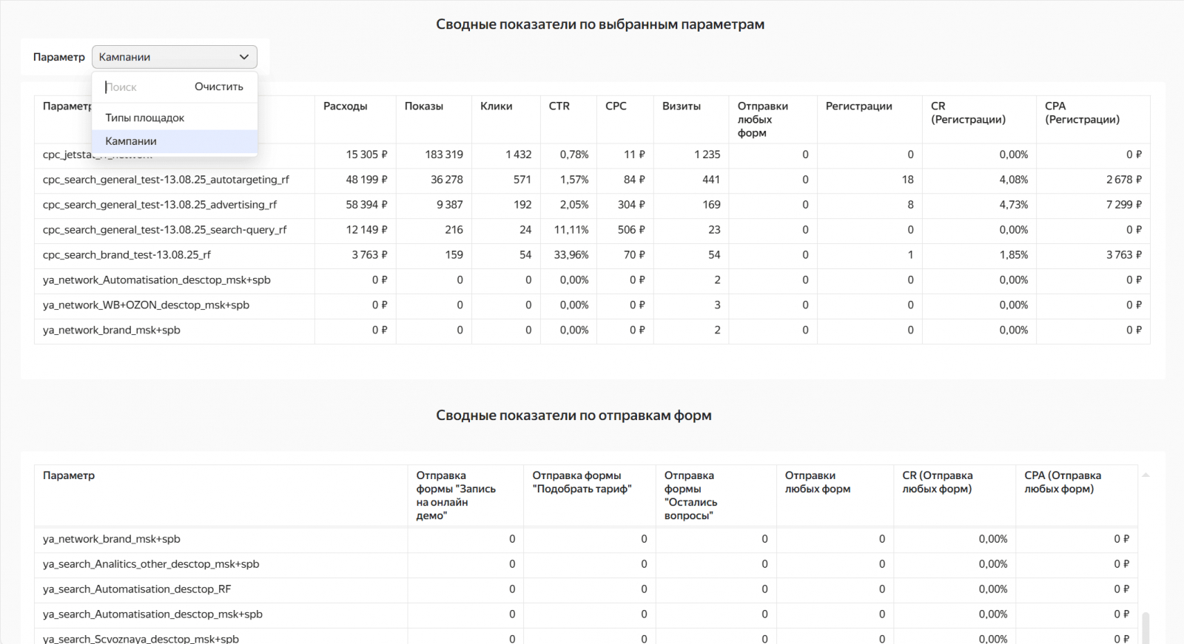Click the CR (Регистрации) column header
The height and width of the screenshot is (644, 1184).
click(968, 112)
